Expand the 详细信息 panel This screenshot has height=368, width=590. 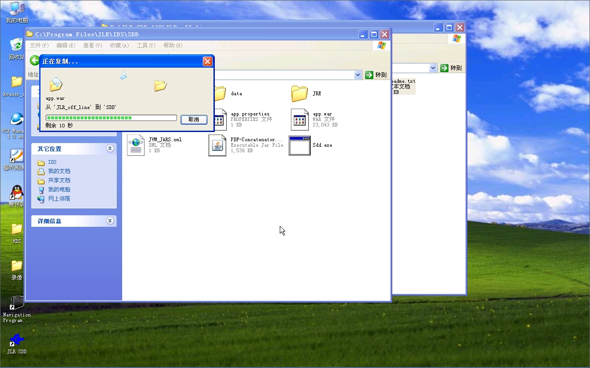click(x=110, y=221)
